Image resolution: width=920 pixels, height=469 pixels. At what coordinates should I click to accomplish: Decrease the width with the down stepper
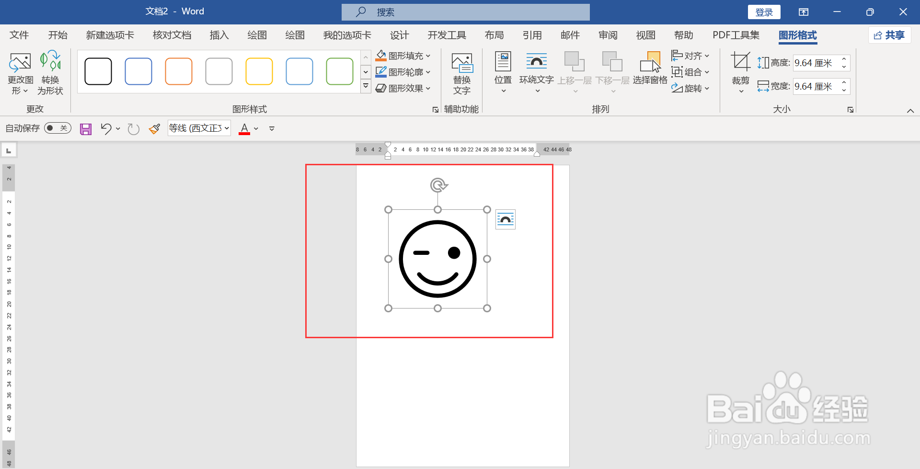tap(844, 91)
